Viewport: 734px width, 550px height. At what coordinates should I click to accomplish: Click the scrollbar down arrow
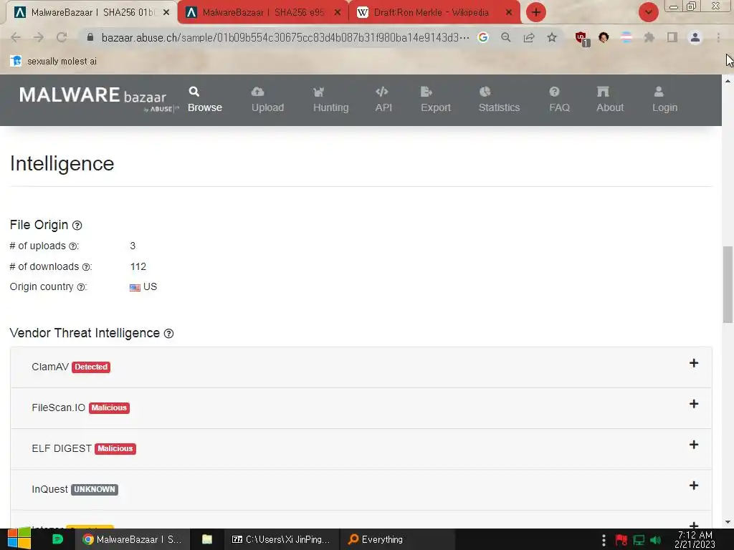pyautogui.click(x=728, y=522)
